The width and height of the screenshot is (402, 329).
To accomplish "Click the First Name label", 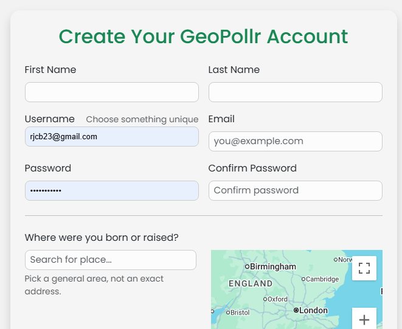I will [50, 70].
